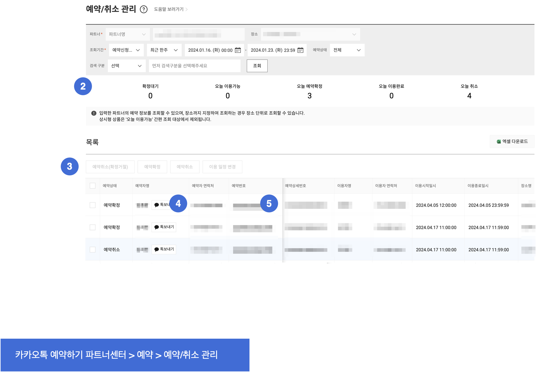This screenshot has height=372, width=543.
Task: Select the 오늘 예약확정 summary count
Action: tap(309, 96)
